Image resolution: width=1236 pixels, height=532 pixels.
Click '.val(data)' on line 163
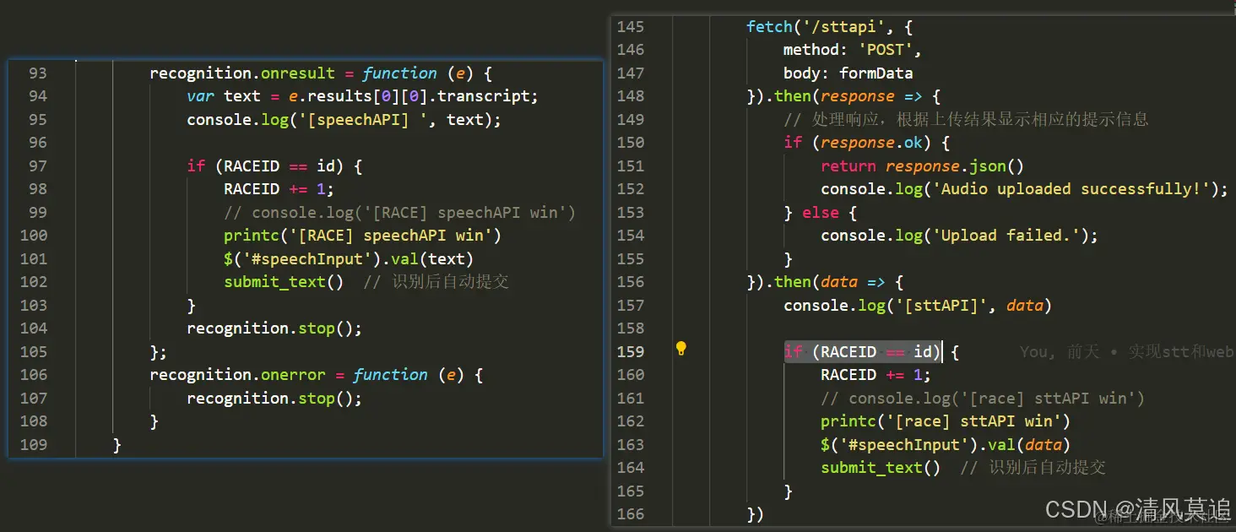1025,445
